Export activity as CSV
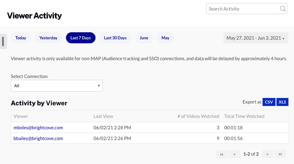The width and height of the screenshot is (294, 164). click(x=269, y=102)
